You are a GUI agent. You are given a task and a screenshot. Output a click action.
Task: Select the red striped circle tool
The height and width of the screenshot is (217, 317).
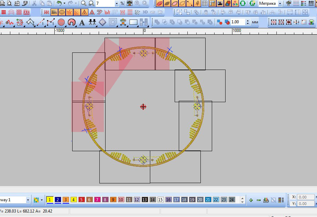coord(61,22)
